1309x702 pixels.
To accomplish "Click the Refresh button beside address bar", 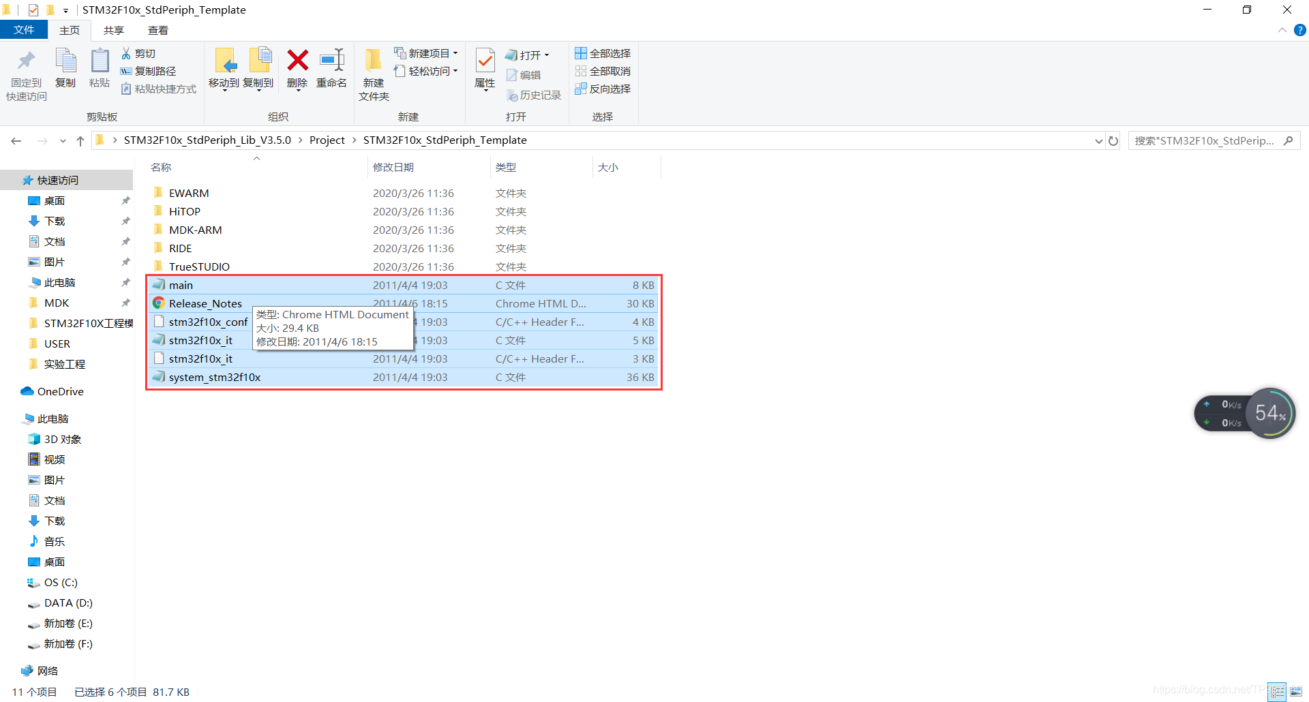I will click(x=1113, y=140).
